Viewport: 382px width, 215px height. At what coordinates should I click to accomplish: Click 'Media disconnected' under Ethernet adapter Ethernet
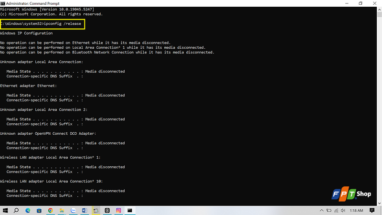coord(105,95)
